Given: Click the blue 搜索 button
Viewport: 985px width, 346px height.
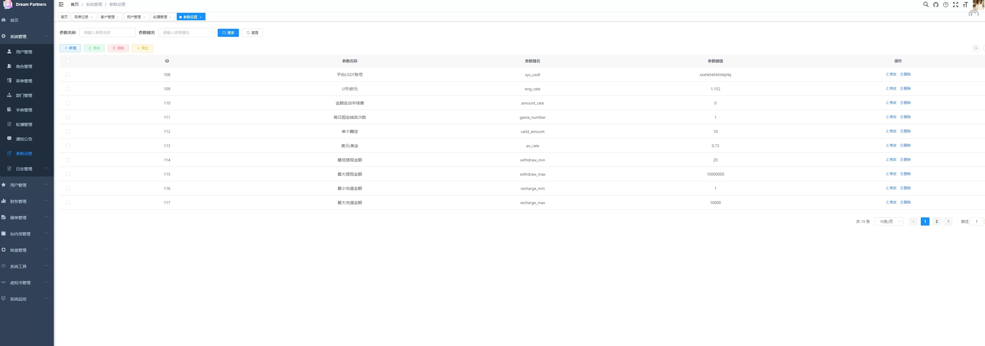Looking at the screenshot, I should coord(228,33).
